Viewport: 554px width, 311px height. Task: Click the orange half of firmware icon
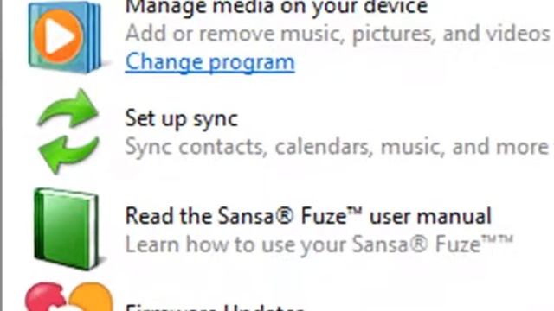(x=92, y=296)
